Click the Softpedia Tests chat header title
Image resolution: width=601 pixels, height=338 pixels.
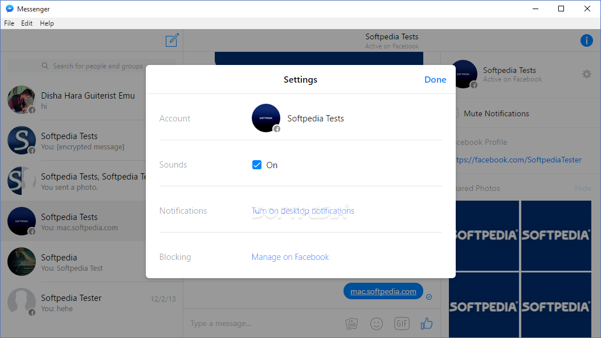pos(392,36)
